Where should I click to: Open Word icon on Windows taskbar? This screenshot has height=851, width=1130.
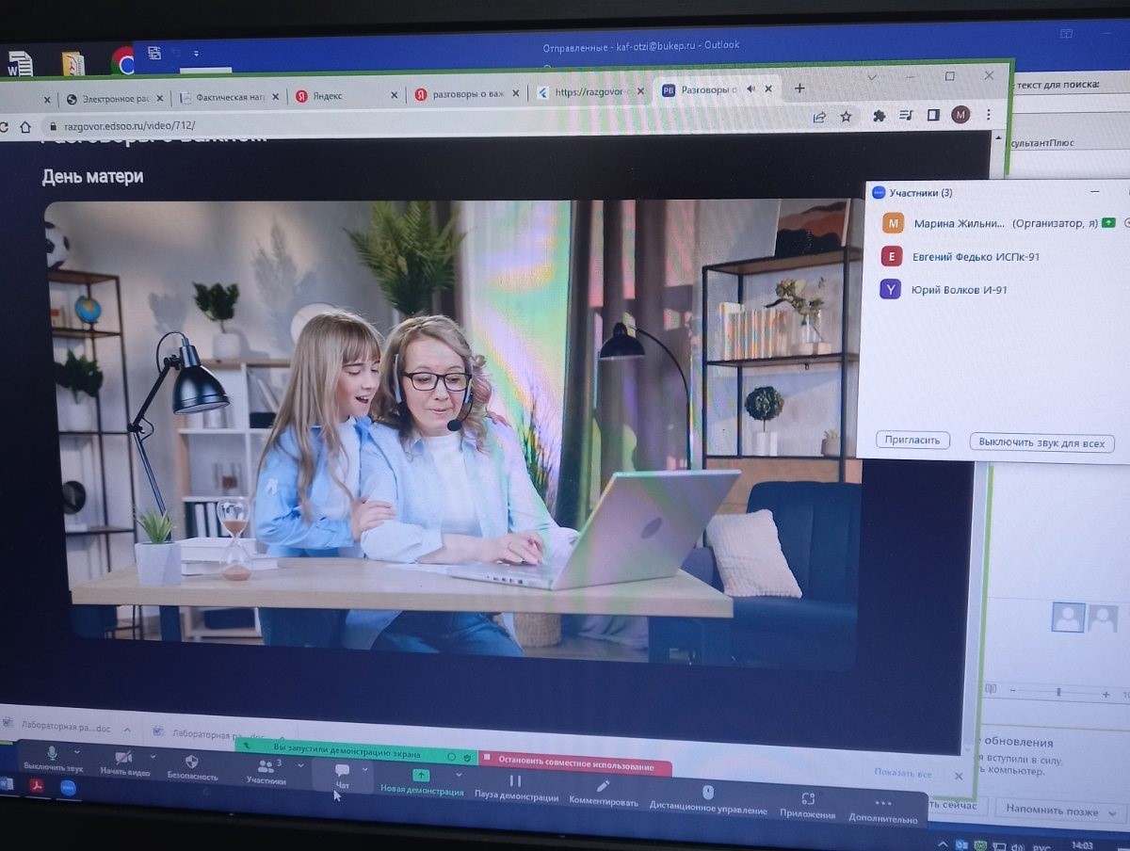(6, 784)
